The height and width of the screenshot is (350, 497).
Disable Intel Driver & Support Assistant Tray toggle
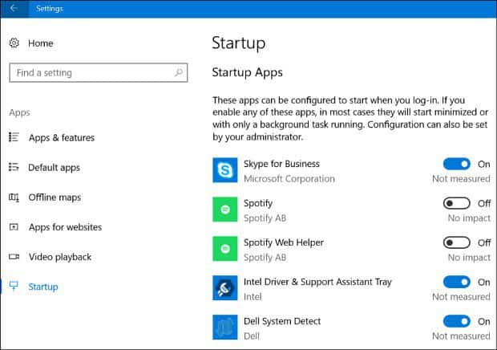[456, 282]
